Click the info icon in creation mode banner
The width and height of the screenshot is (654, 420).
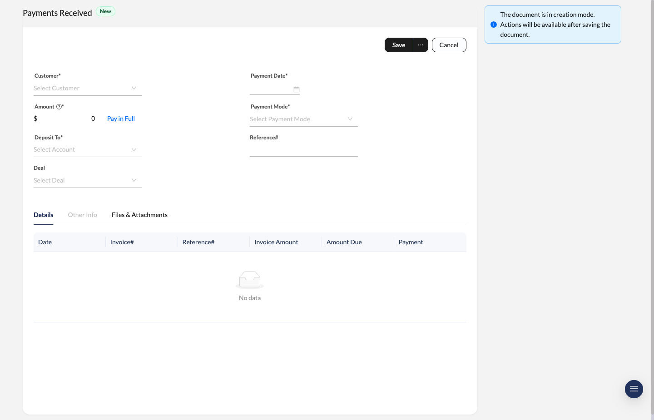[x=494, y=25]
